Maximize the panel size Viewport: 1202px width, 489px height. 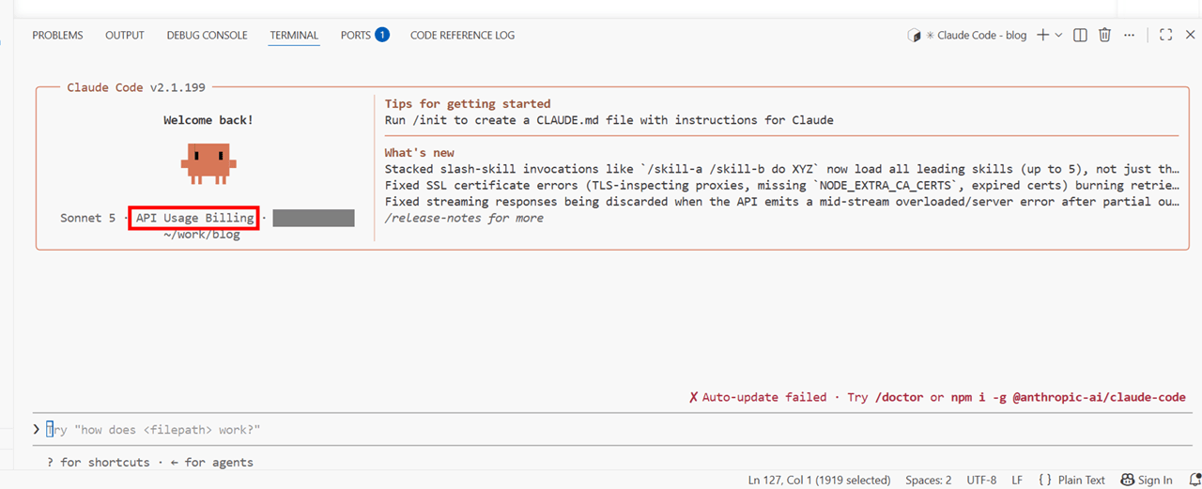pos(1165,35)
